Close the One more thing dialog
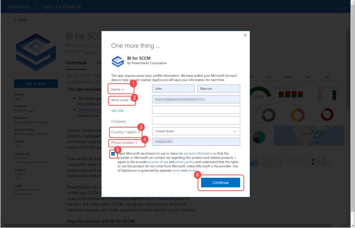This screenshot has width=355, height=228. pyautogui.click(x=245, y=35)
